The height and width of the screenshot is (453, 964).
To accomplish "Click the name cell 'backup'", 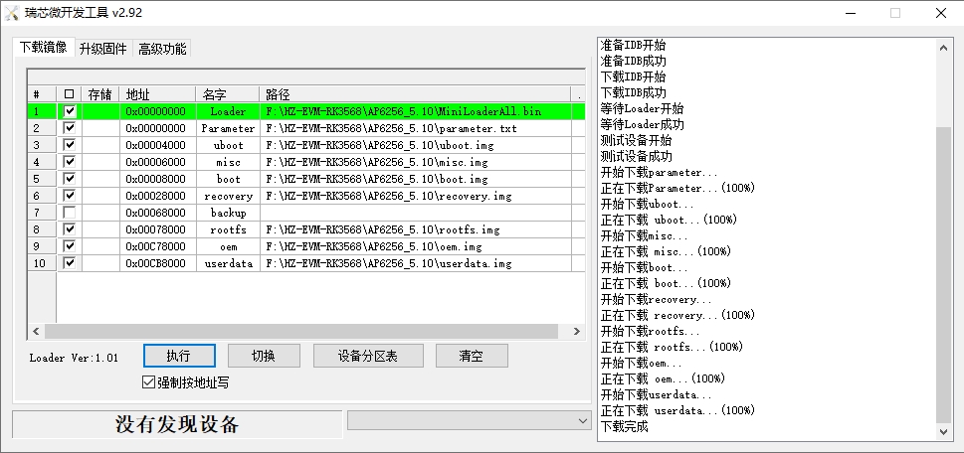I will pos(228,213).
